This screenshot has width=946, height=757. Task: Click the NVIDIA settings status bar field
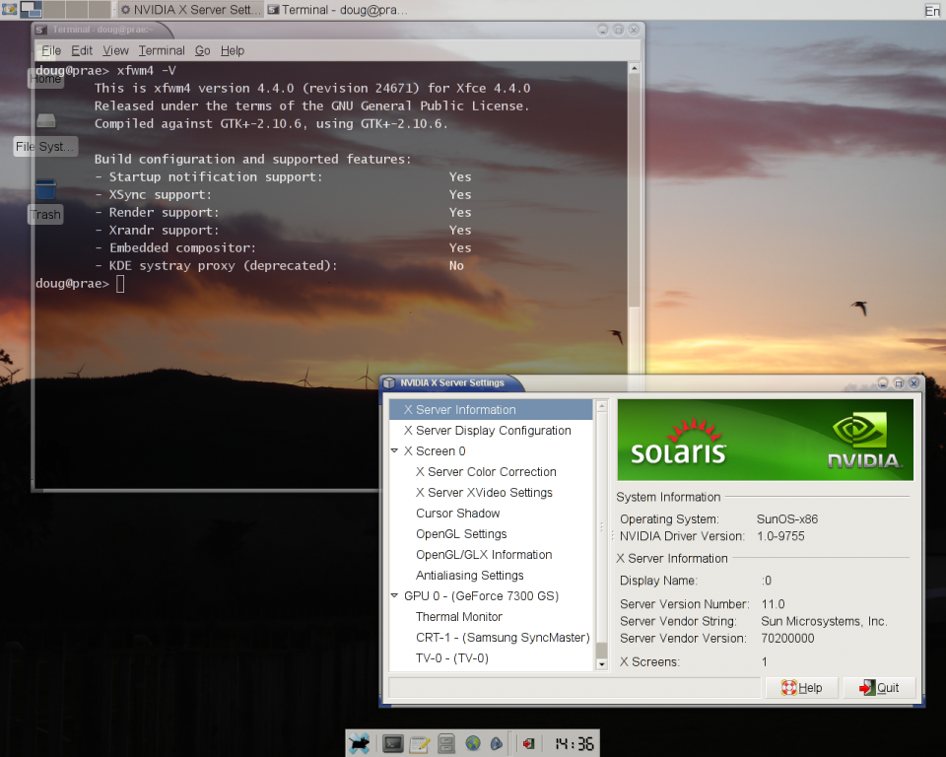(574, 688)
